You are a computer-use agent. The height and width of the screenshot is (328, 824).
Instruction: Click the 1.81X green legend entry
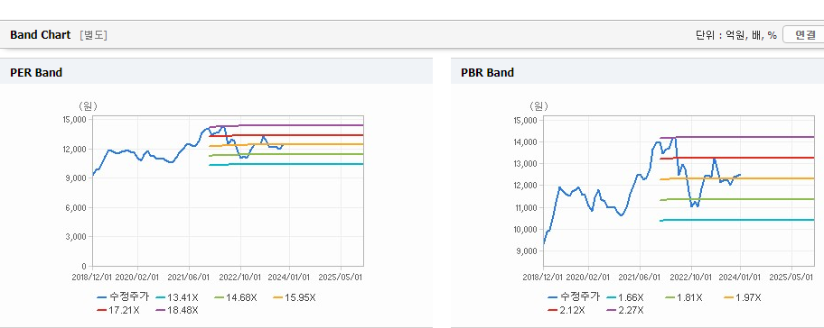coord(684,297)
